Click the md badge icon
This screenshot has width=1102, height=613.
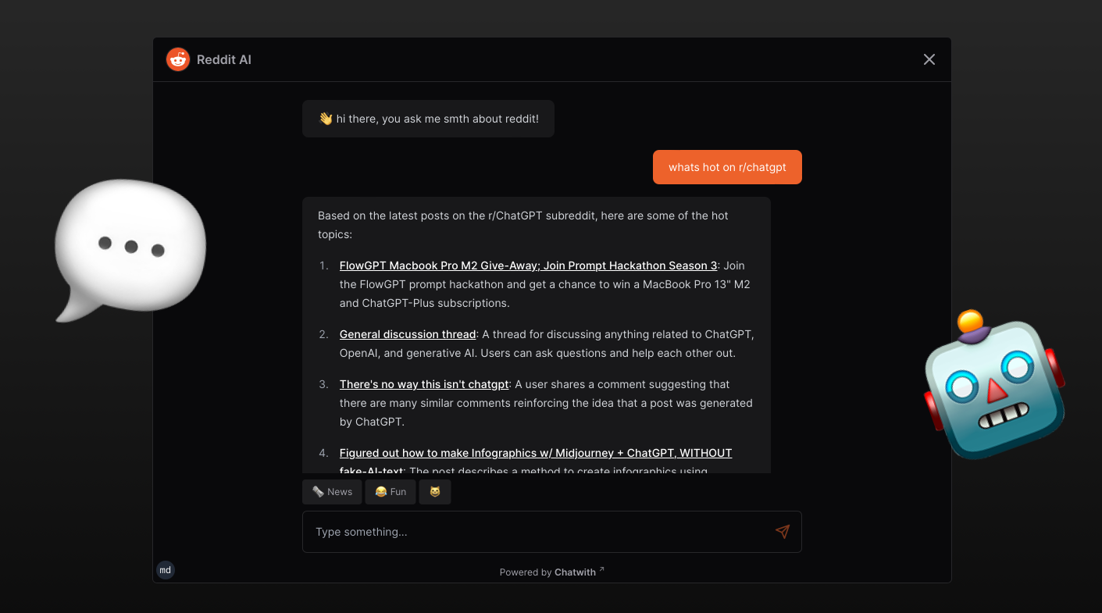tap(166, 570)
